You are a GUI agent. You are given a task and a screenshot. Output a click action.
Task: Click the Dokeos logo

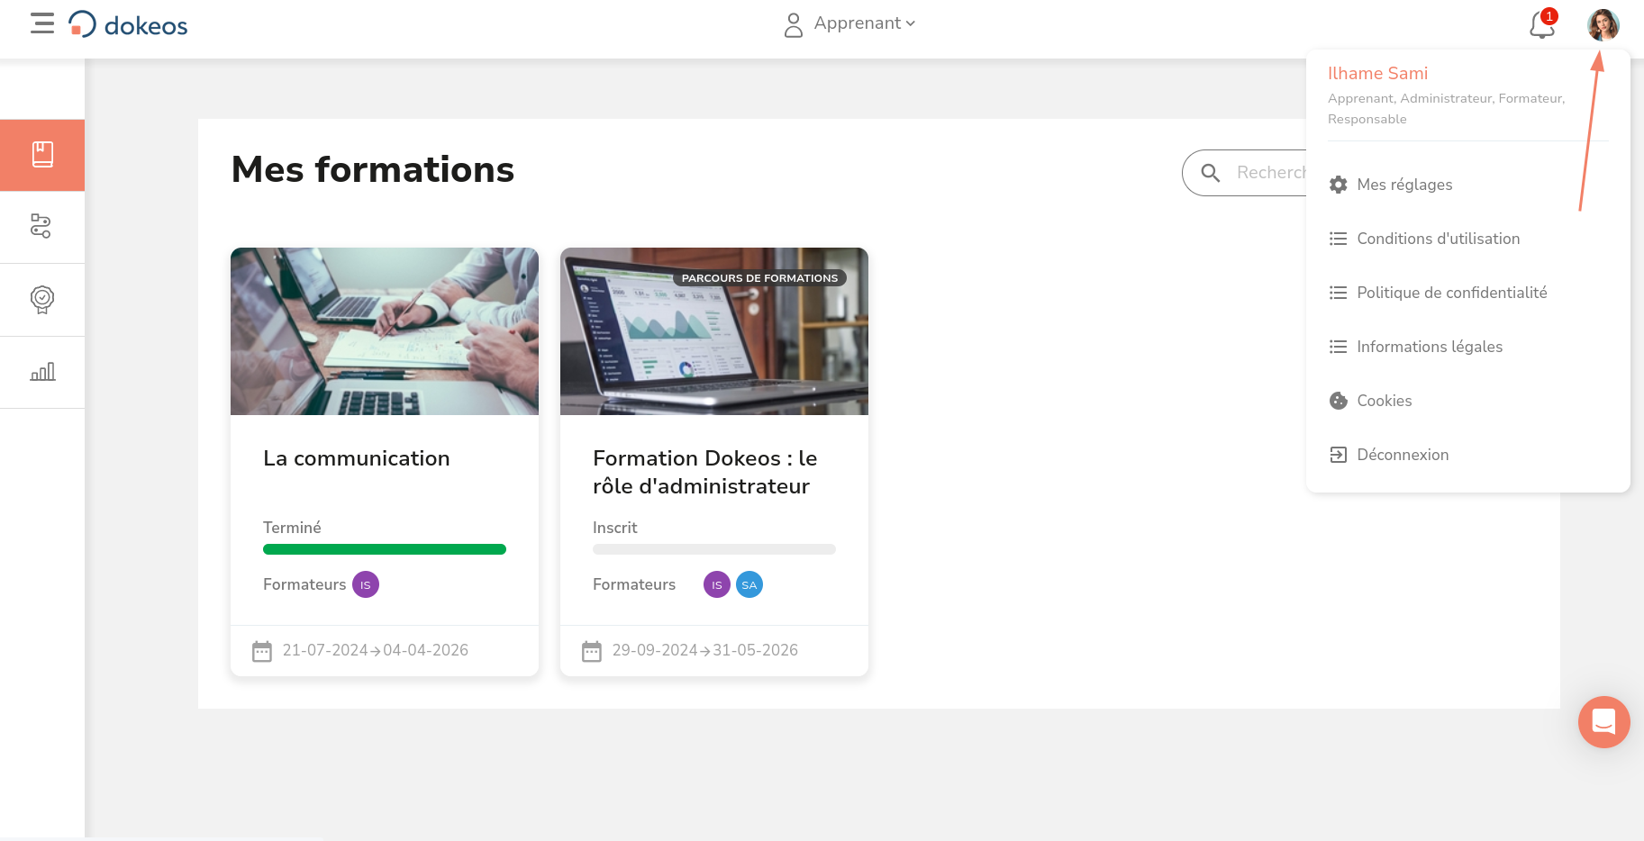[x=128, y=24]
